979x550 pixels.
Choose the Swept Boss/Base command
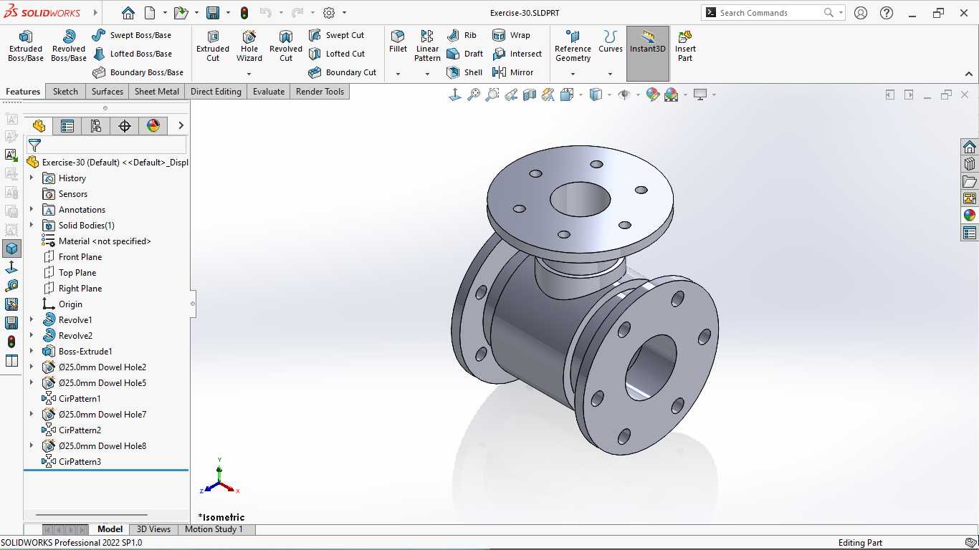coord(132,35)
